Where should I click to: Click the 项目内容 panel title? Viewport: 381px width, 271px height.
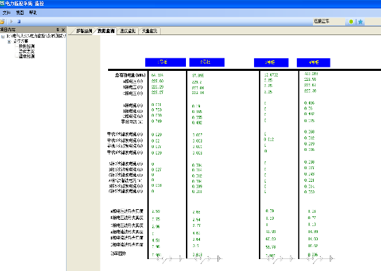click(x=8, y=29)
